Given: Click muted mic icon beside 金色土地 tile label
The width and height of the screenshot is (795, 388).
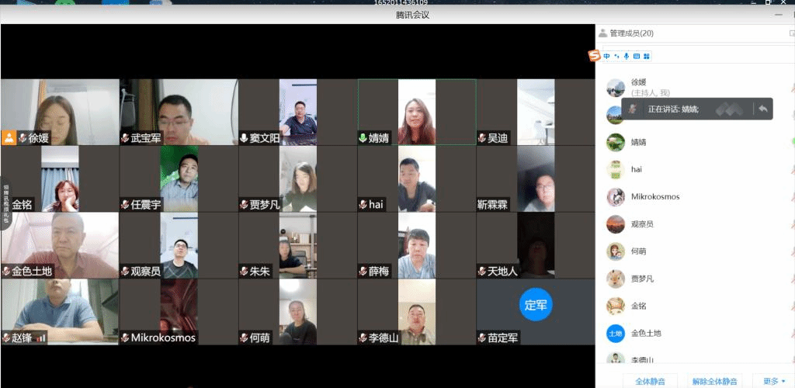Looking at the screenshot, I should tap(6, 272).
